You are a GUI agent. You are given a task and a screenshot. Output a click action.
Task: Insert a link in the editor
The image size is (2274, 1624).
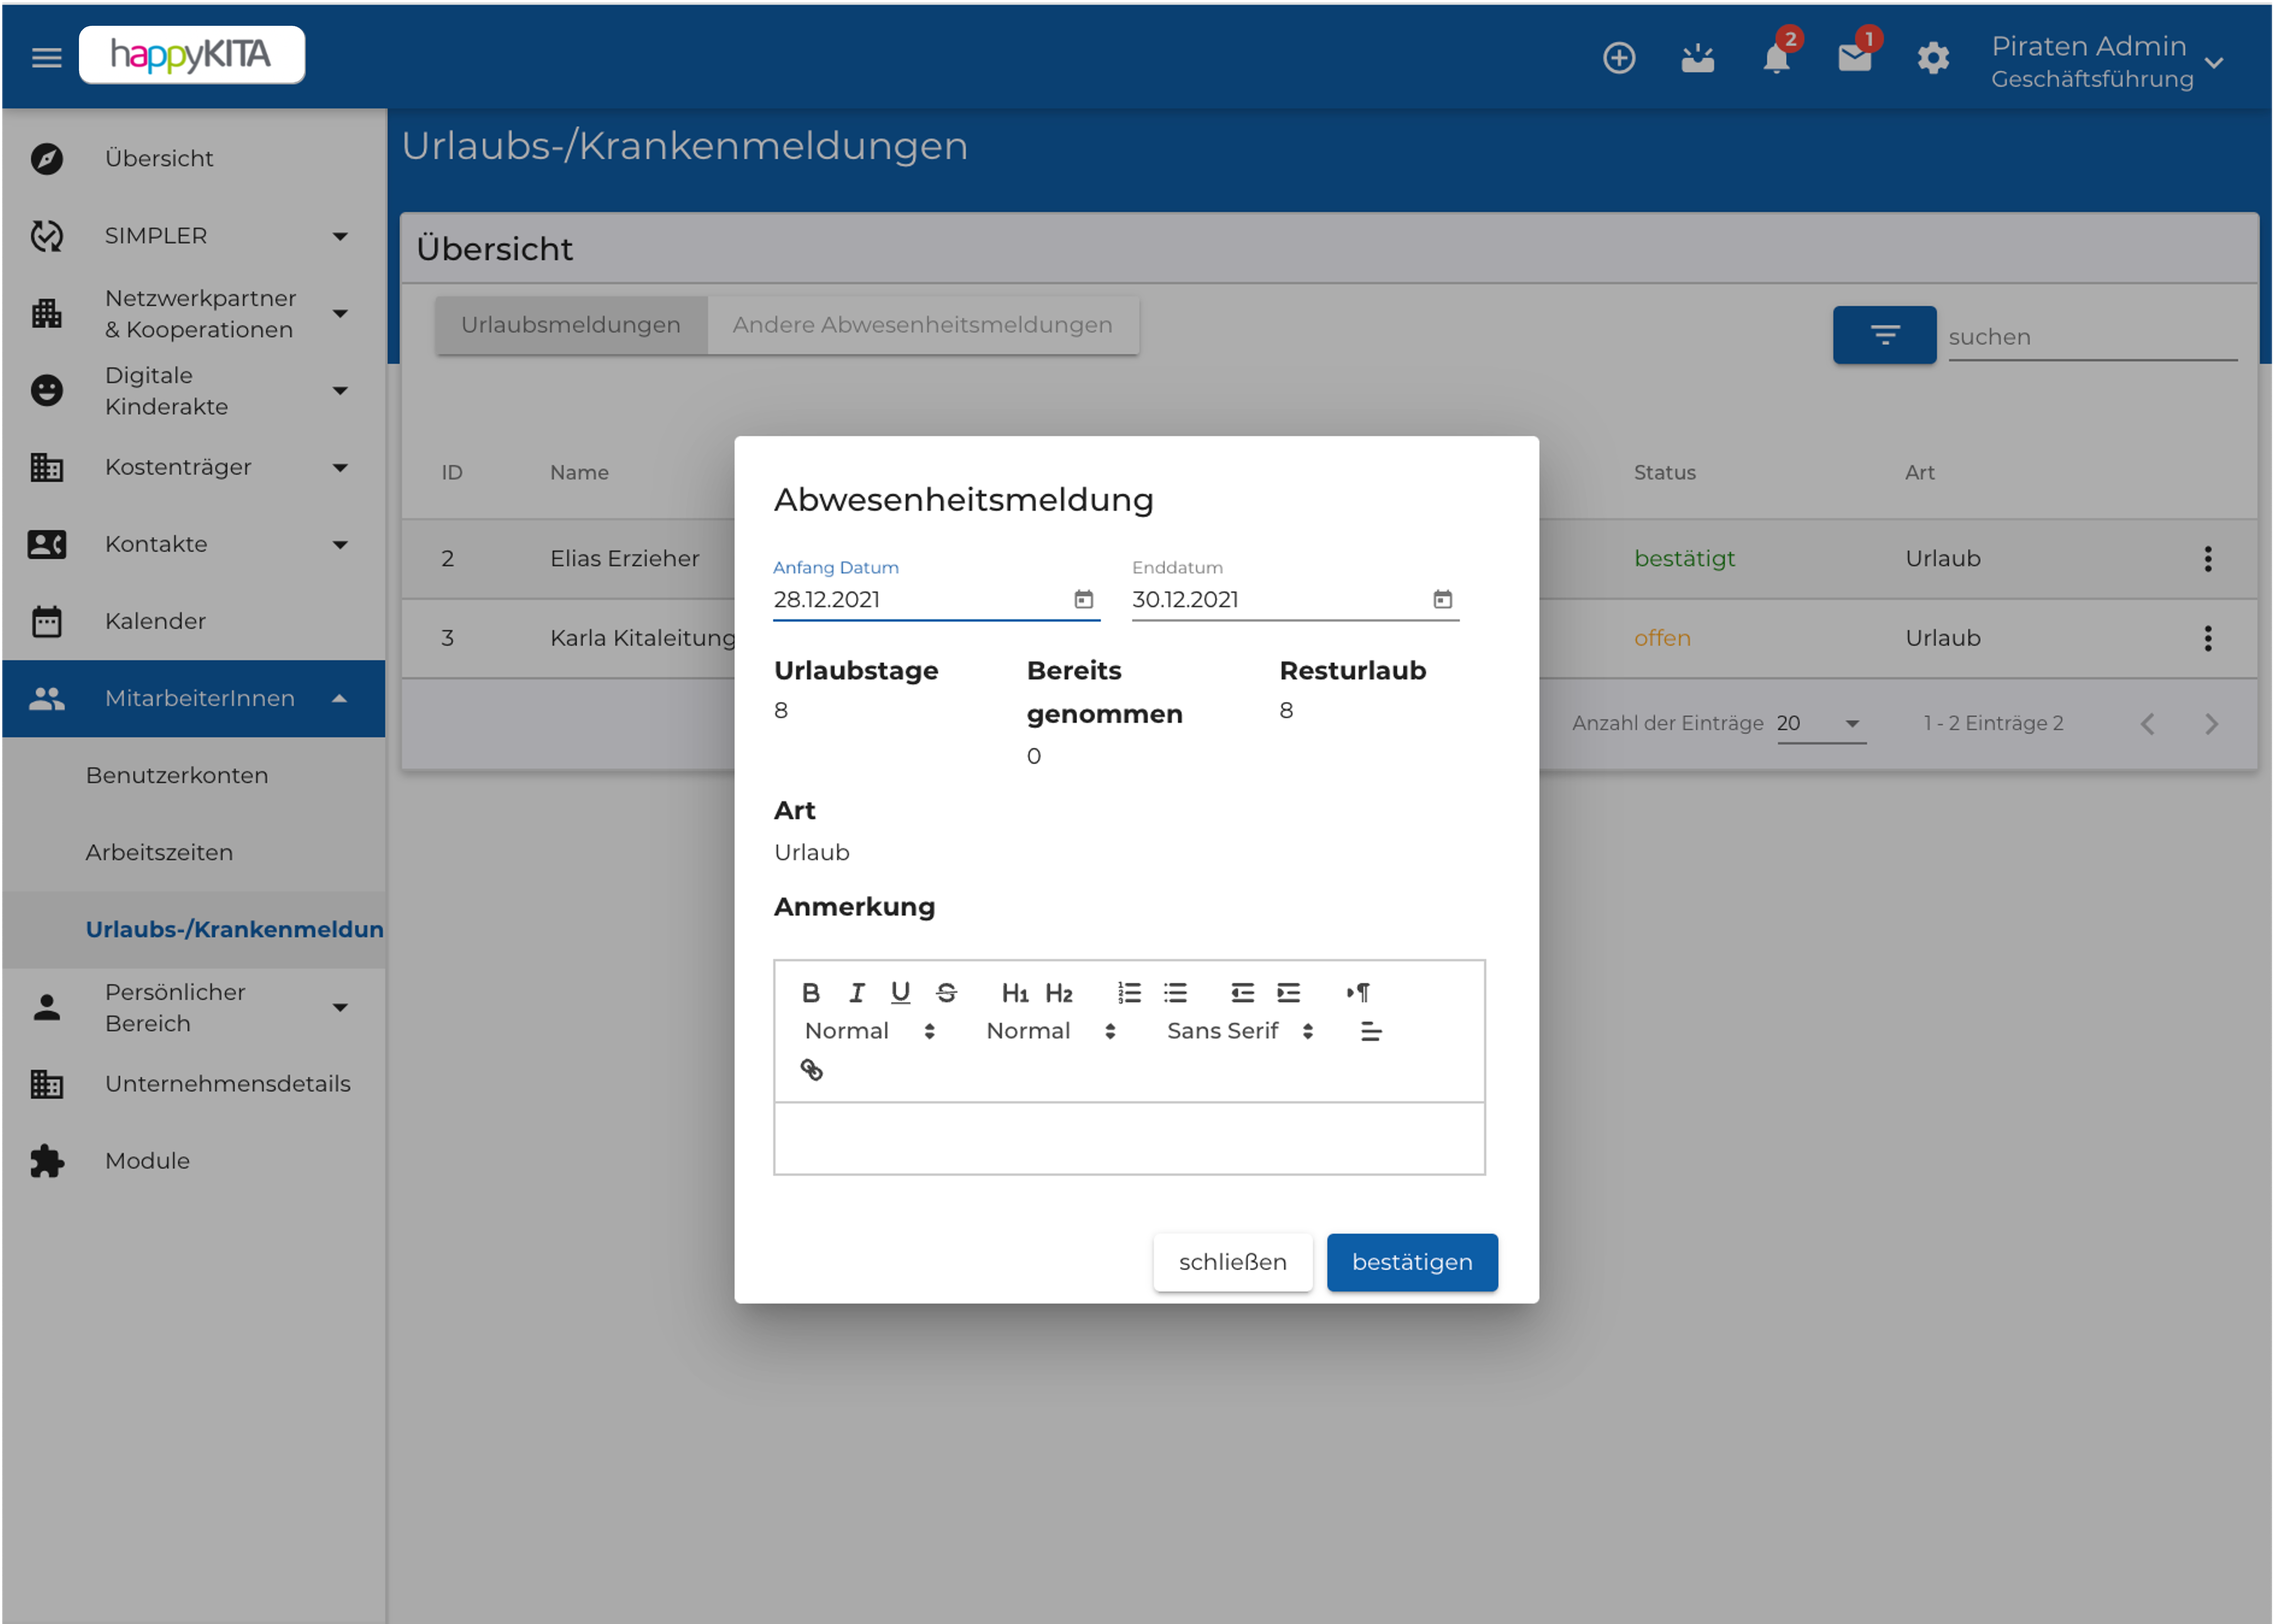coord(811,1069)
